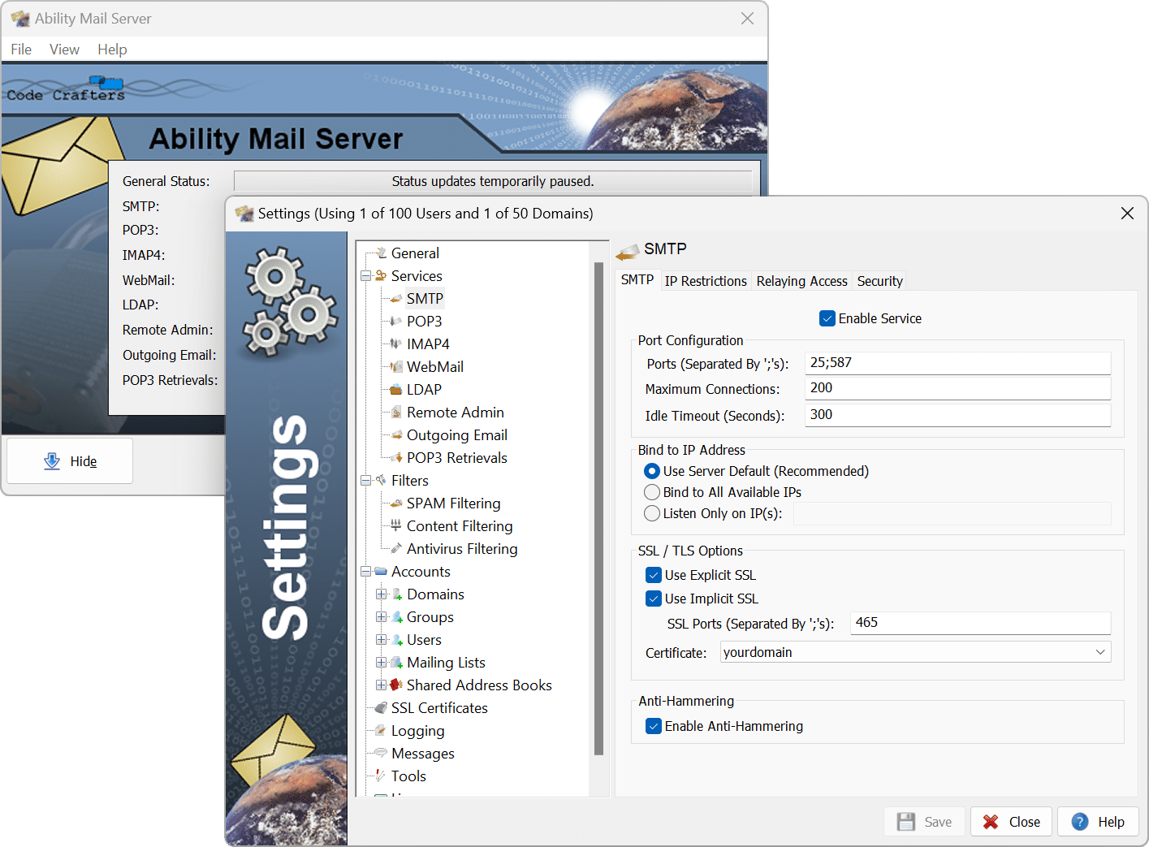Open SPAM Filtering settings

[x=453, y=503]
